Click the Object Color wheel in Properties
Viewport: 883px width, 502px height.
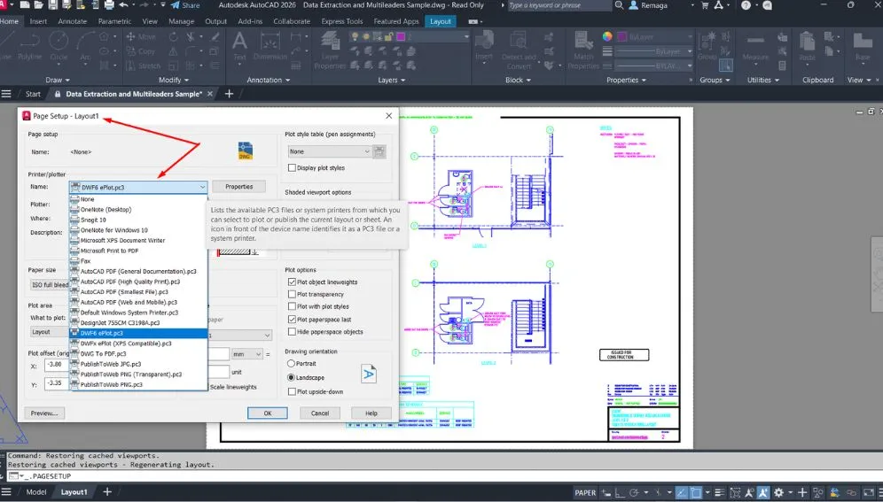607,37
